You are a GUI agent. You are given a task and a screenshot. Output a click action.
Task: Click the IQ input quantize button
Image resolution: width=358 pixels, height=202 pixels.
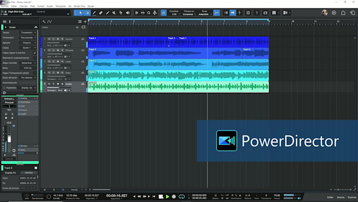(164, 13)
